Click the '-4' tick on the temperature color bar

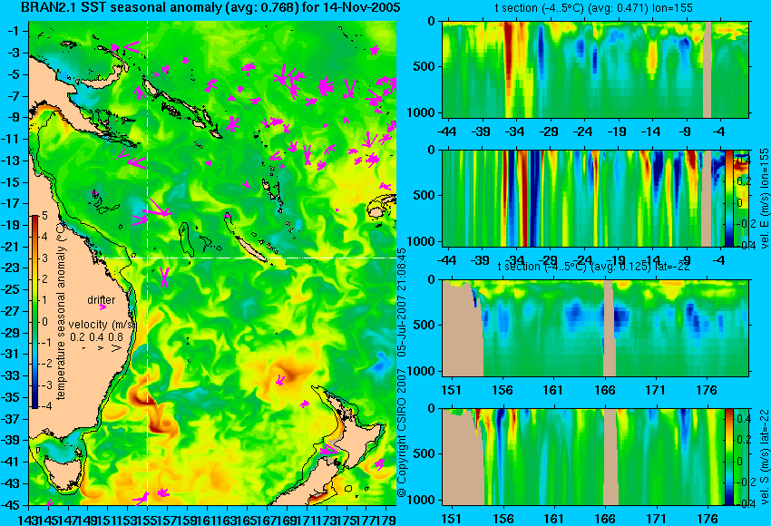click(x=44, y=406)
